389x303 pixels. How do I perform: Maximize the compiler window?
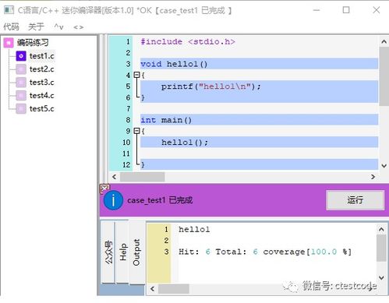tap(346, 10)
